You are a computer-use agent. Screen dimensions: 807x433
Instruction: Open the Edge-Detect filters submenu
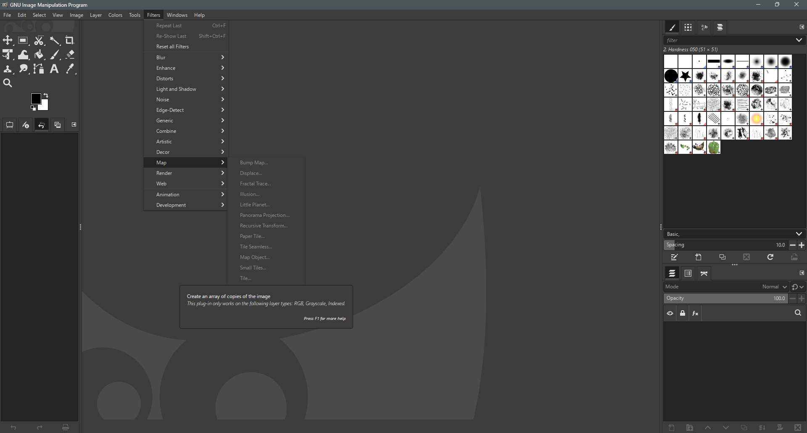point(186,110)
